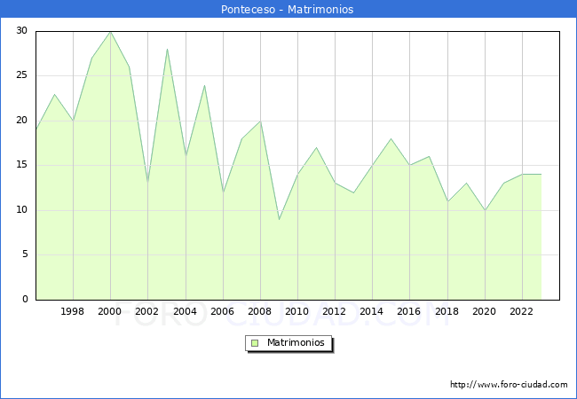Select the 2012 x-axis label
577x399 pixels.
[x=334, y=311]
